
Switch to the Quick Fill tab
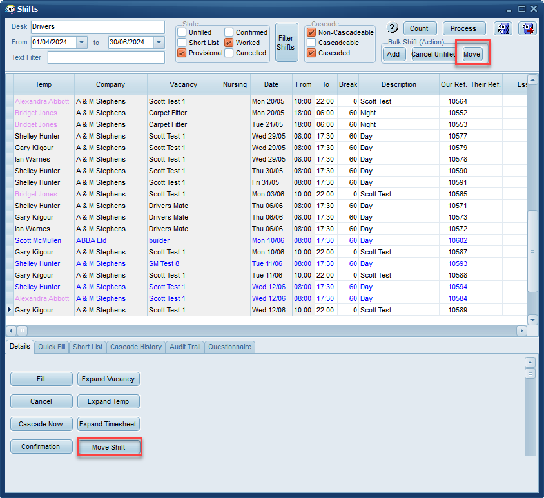coord(52,347)
